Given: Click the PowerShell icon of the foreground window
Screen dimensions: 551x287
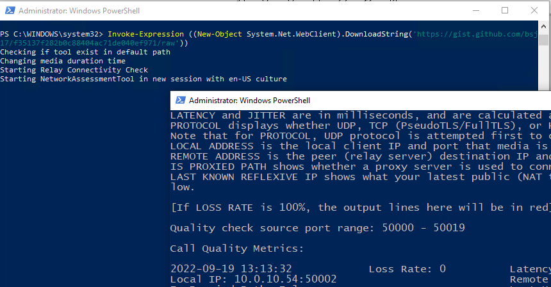Looking at the screenshot, I should click(180, 100).
